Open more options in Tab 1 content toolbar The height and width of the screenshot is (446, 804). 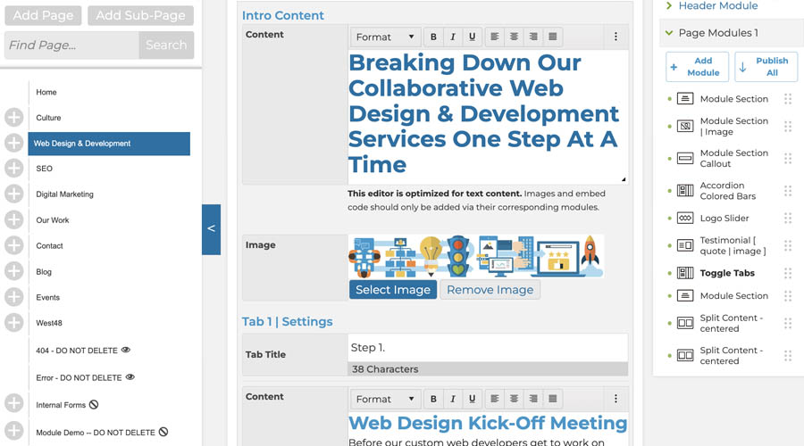click(616, 399)
